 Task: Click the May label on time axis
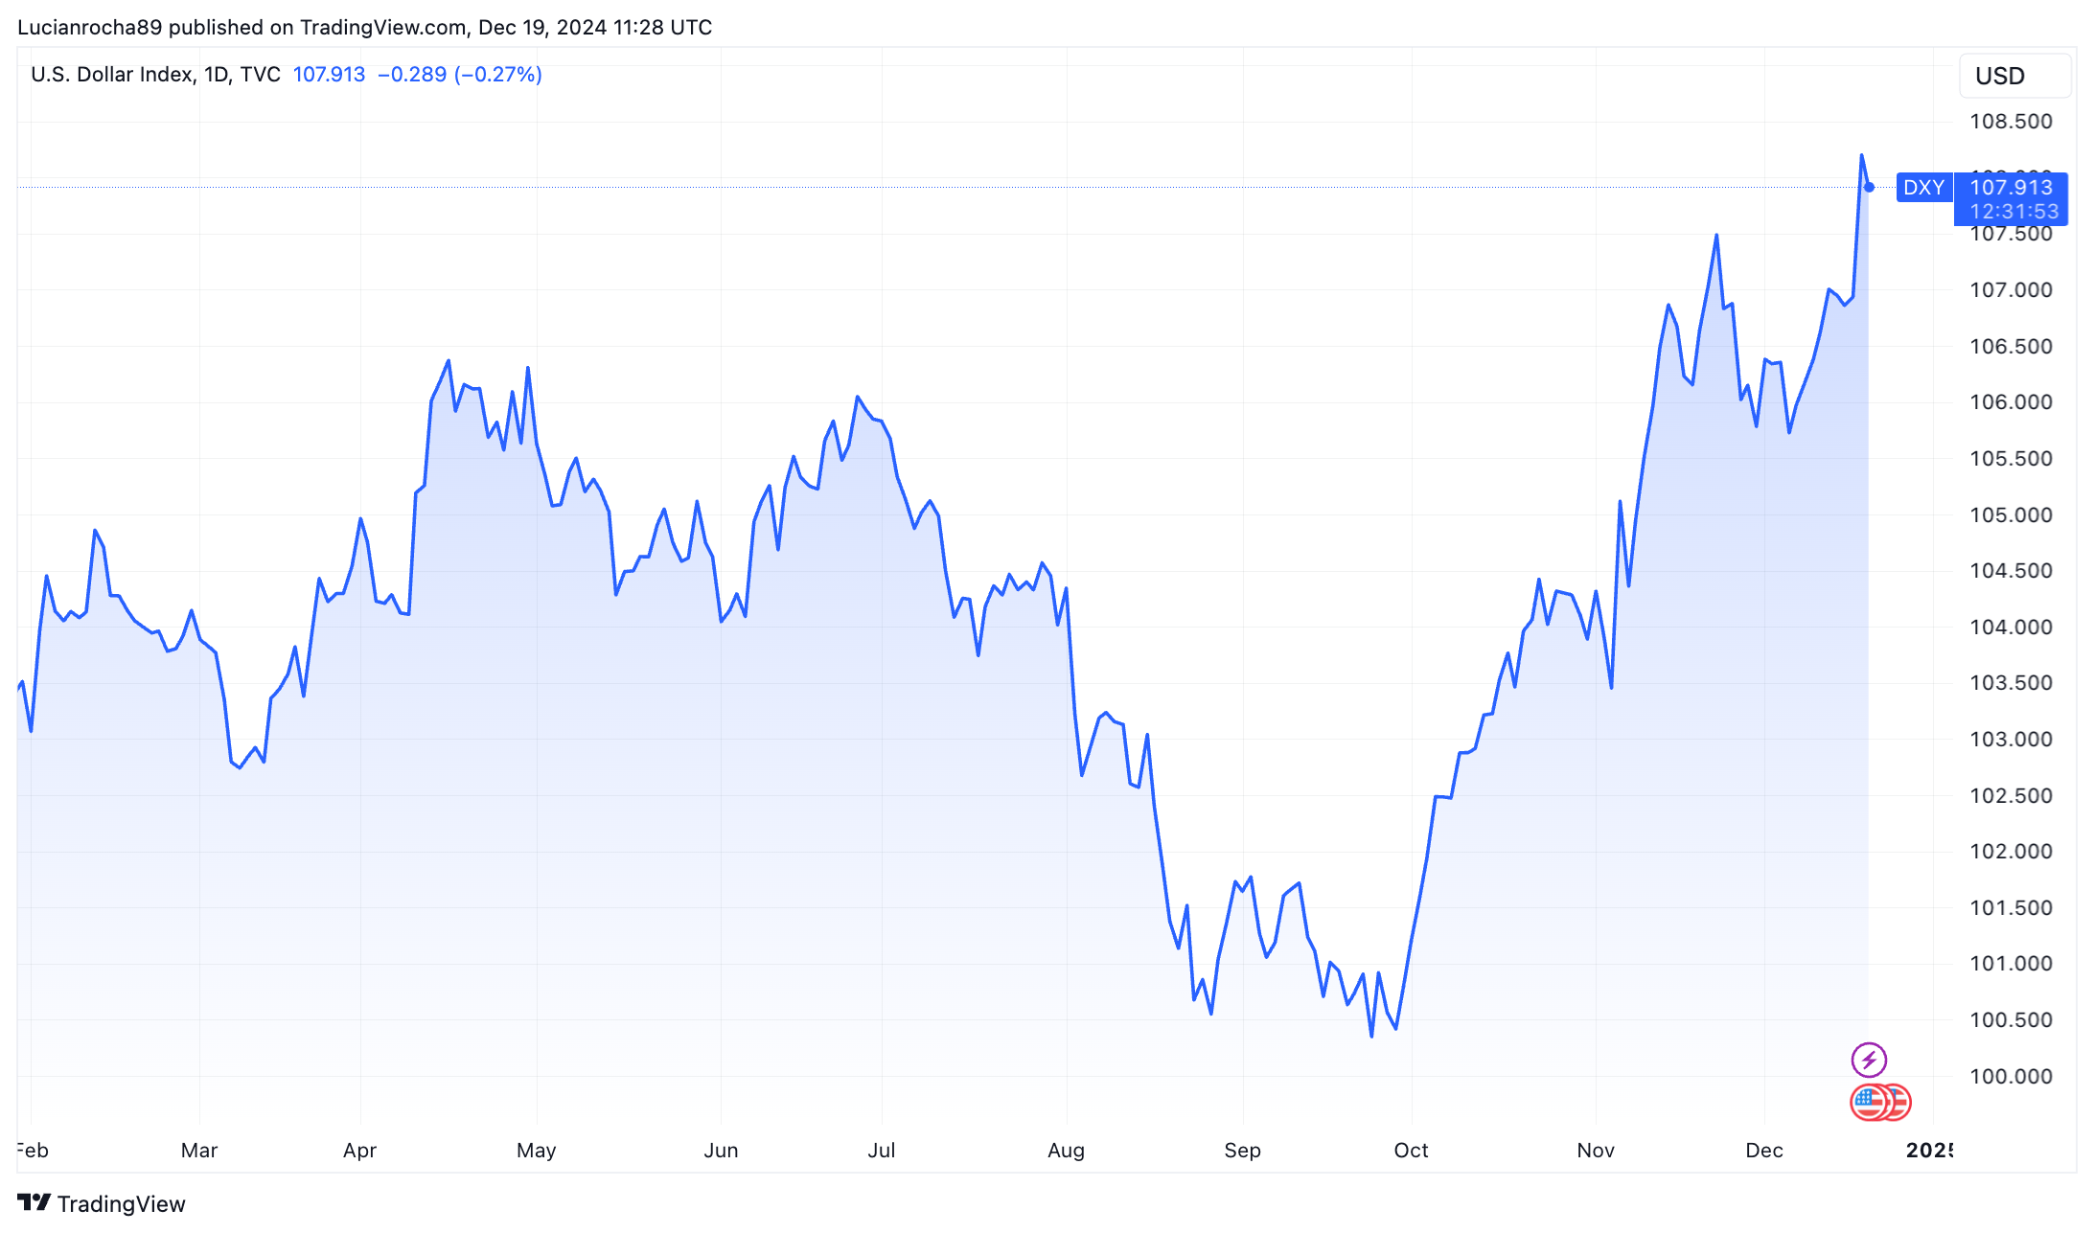click(x=537, y=1151)
